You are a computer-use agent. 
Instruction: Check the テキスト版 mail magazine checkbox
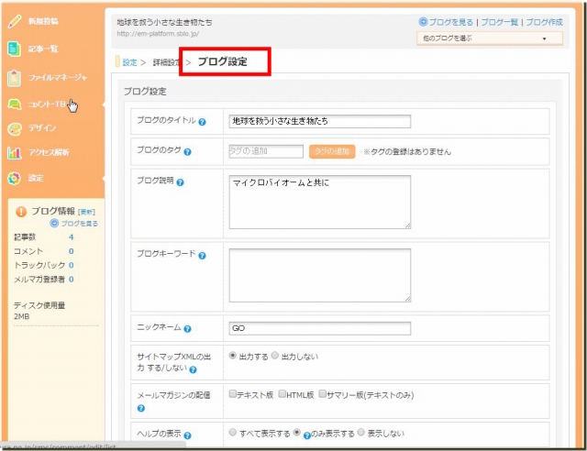[233, 394]
